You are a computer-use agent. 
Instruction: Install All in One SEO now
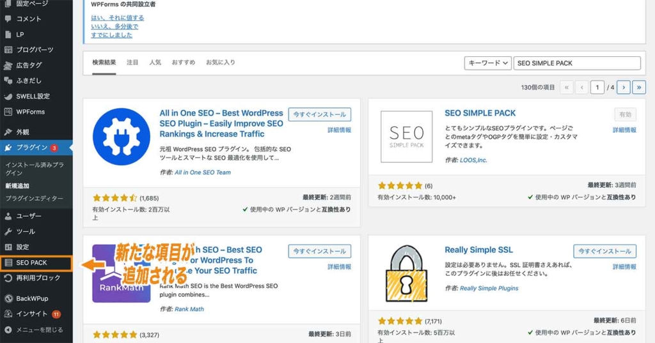pos(320,114)
